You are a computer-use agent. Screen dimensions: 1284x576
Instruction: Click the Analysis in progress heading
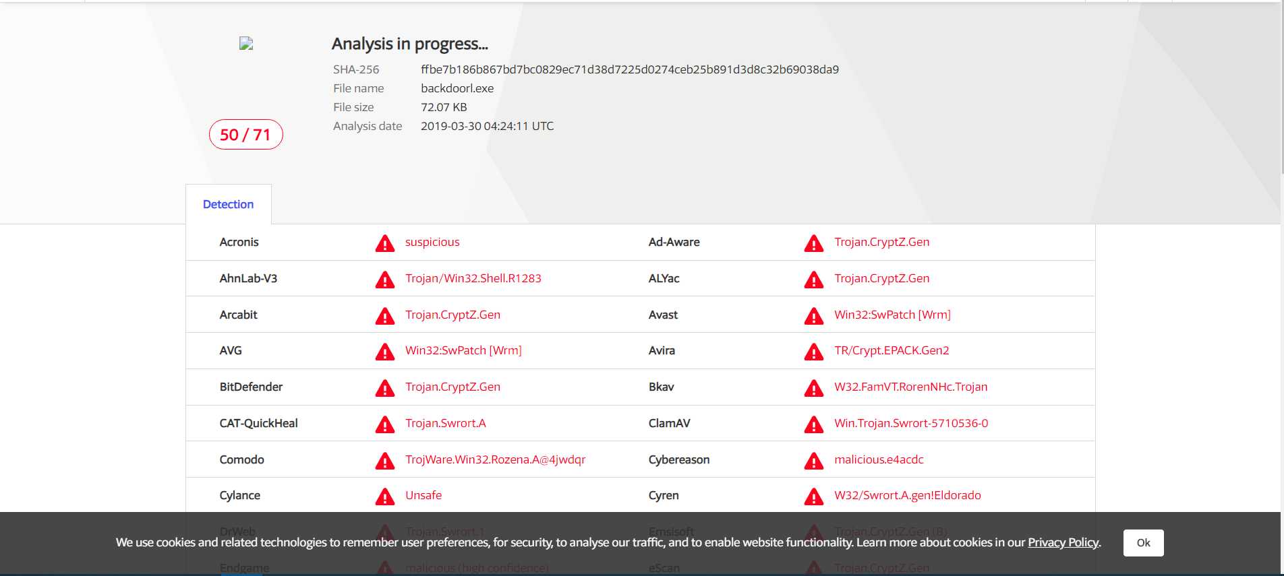[x=409, y=44]
